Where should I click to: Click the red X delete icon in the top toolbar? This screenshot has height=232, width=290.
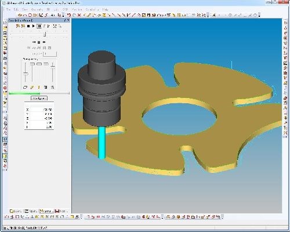[x=79, y=15]
